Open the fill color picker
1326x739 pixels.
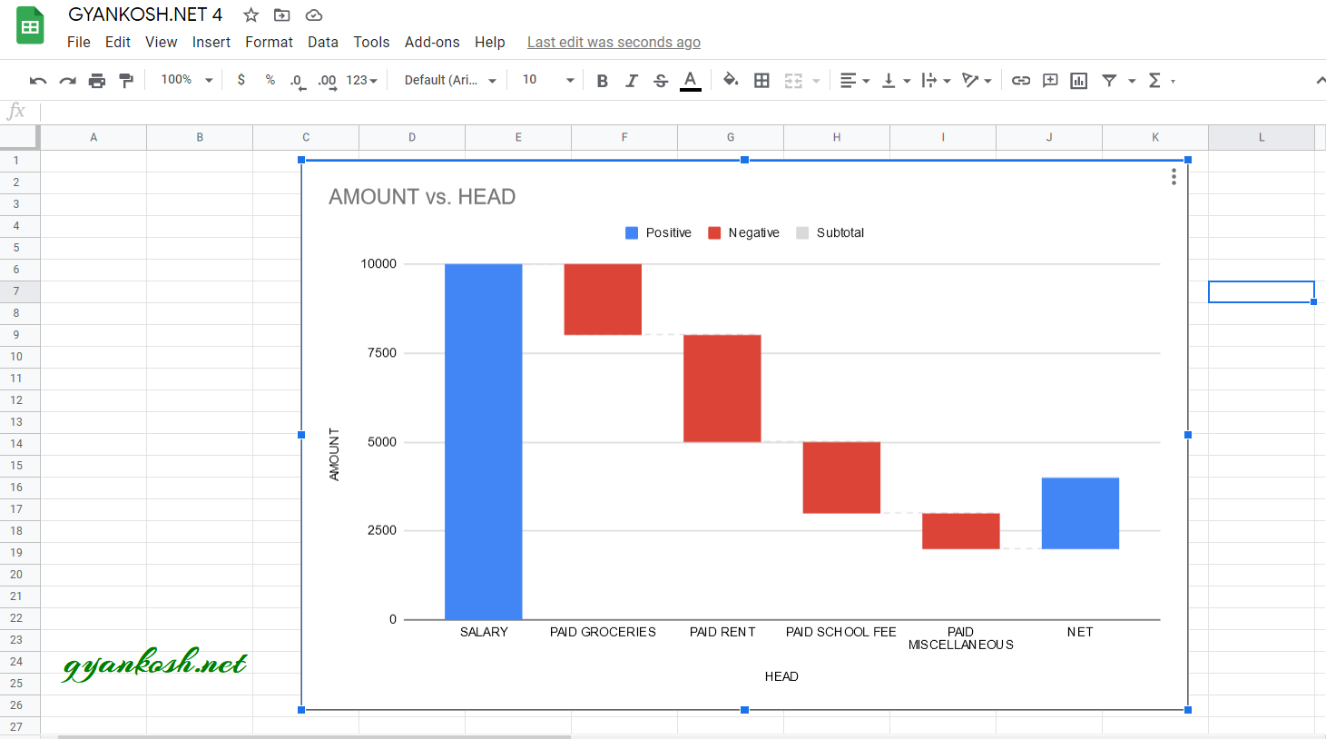(x=731, y=81)
